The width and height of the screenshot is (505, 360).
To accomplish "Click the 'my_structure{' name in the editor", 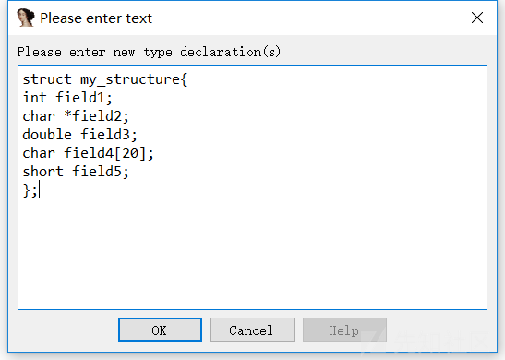I will [134, 80].
